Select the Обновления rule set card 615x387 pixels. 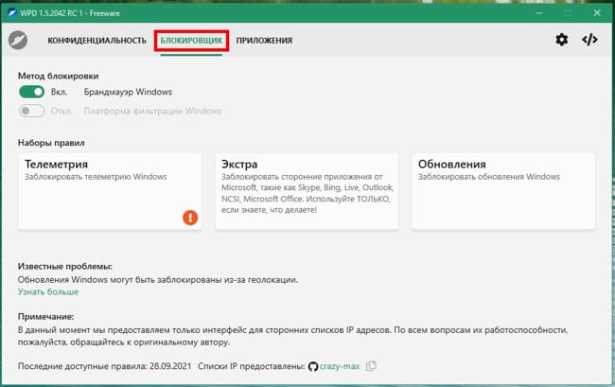coord(503,191)
